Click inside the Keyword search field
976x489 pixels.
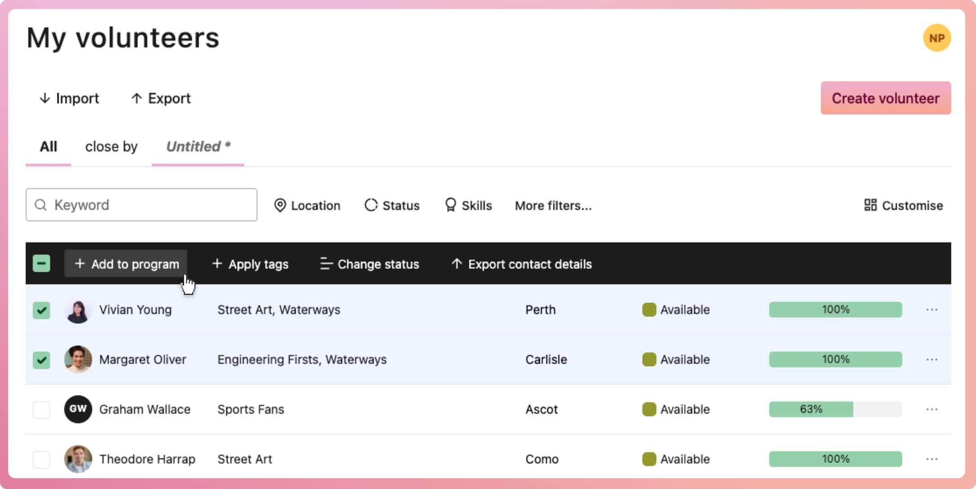click(x=148, y=205)
